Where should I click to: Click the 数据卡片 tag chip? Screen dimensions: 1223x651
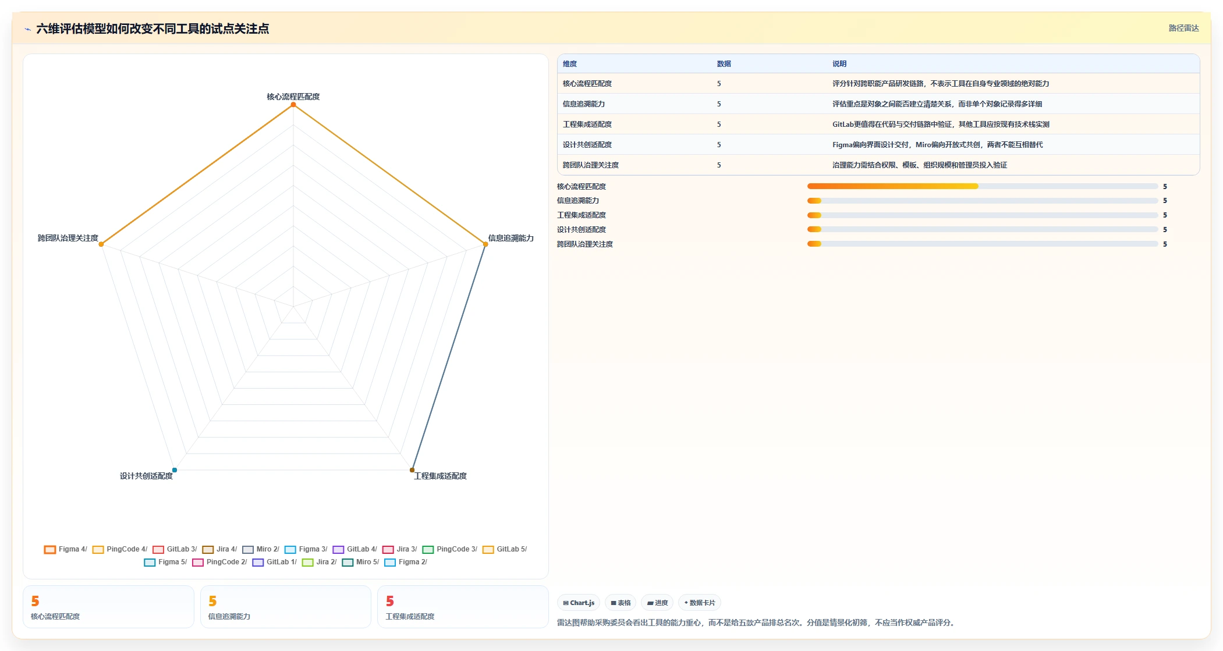(x=700, y=603)
